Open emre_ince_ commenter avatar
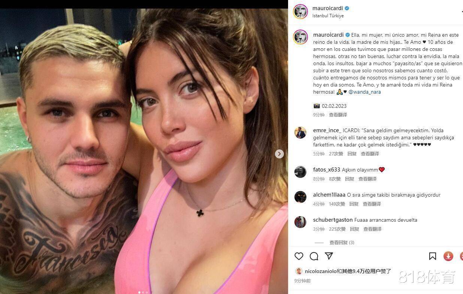The width and height of the screenshot is (463, 294). (x=300, y=133)
